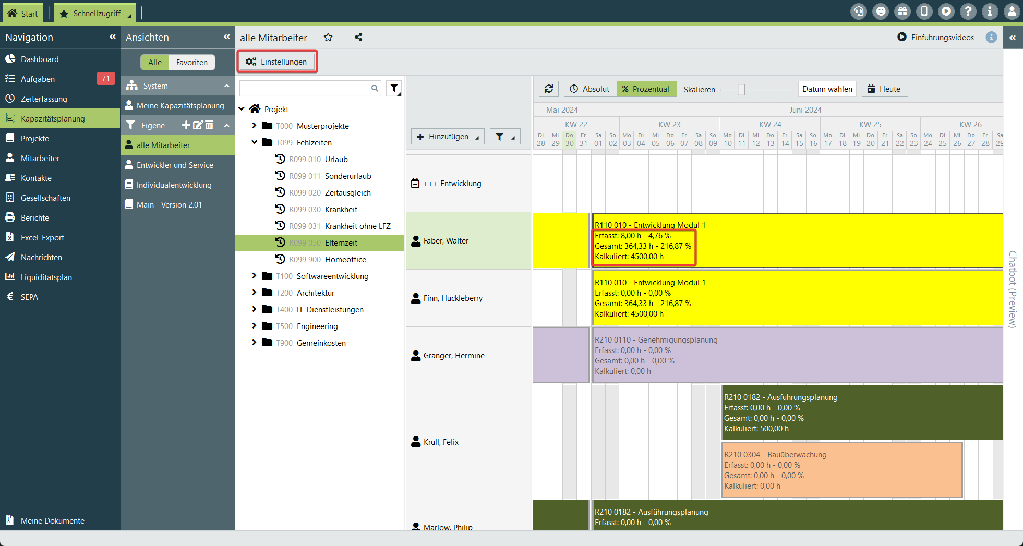This screenshot has width=1023, height=546.
Task: Open the help question mark icon
Action: pos(968,11)
